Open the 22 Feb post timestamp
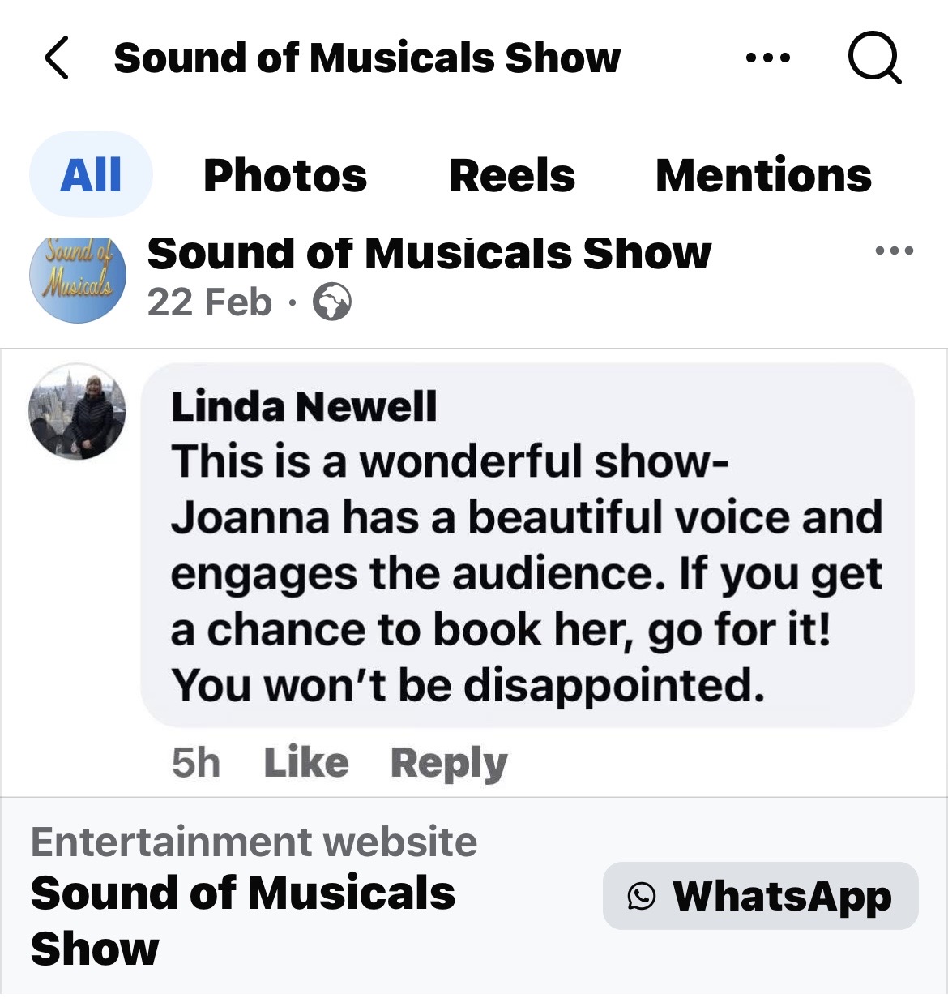The height and width of the screenshot is (1007, 948). click(x=209, y=302)
